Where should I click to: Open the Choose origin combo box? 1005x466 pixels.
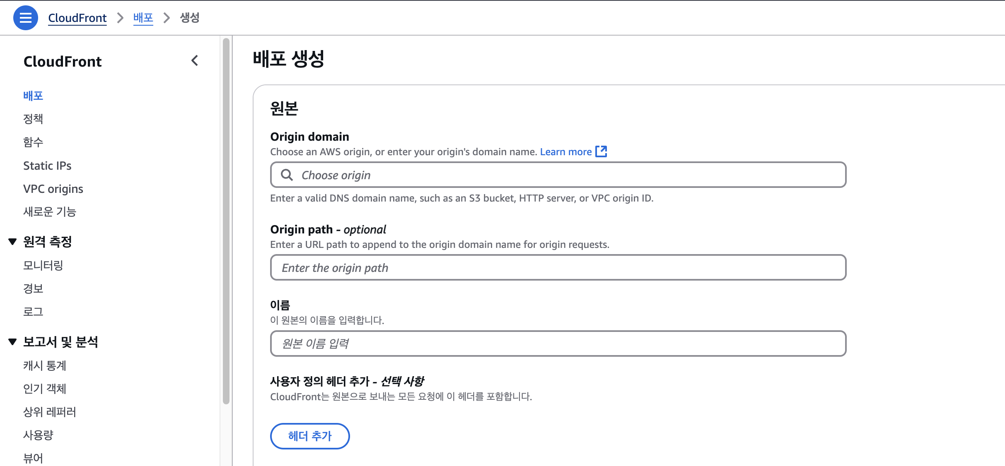click(x=558, y=175)
